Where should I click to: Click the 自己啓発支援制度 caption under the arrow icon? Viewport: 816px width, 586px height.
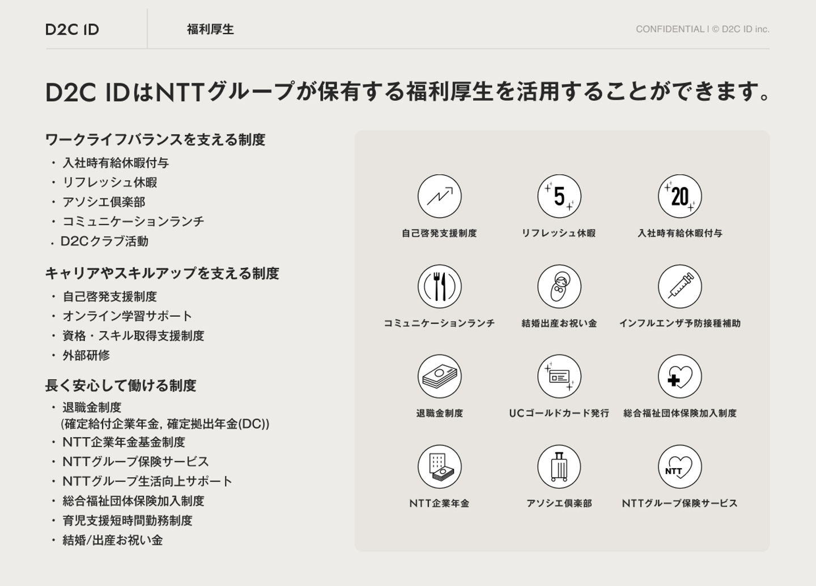pos(439,233)
